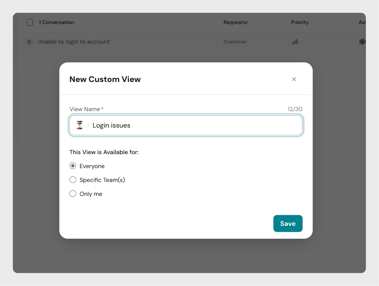Open 'Unable to login to account' conversation
This screenshot has height=286, width=379.
click(x=74, y=42)
